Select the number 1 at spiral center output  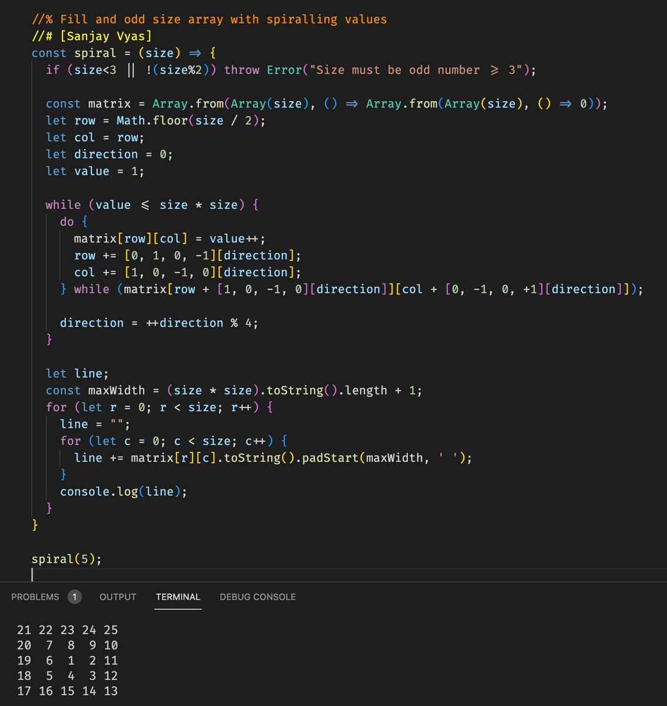click(71, 660)
